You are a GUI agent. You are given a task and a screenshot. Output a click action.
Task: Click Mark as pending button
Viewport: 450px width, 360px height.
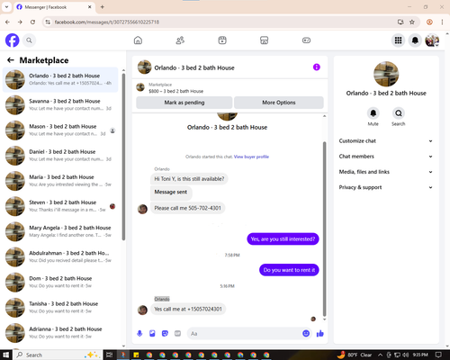[x=184, y=103]
